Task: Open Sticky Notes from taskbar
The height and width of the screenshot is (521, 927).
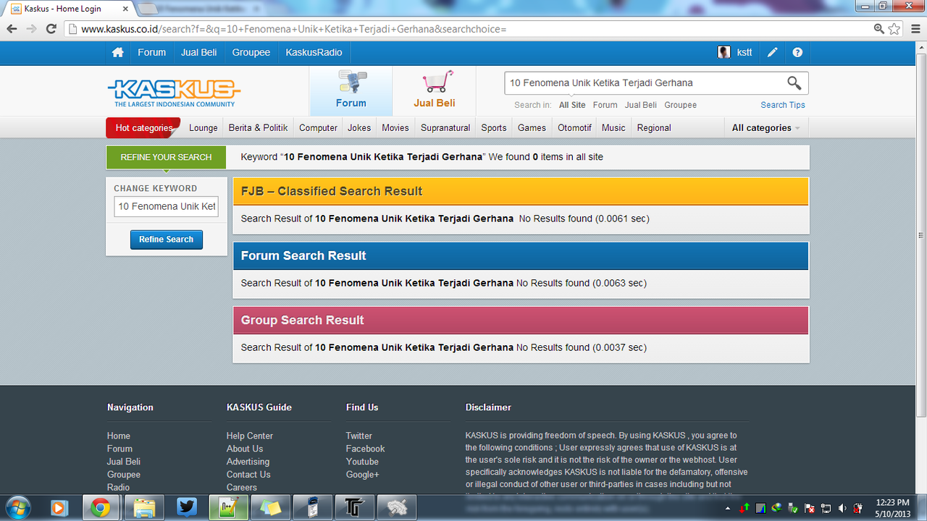Action: [272, 507]
